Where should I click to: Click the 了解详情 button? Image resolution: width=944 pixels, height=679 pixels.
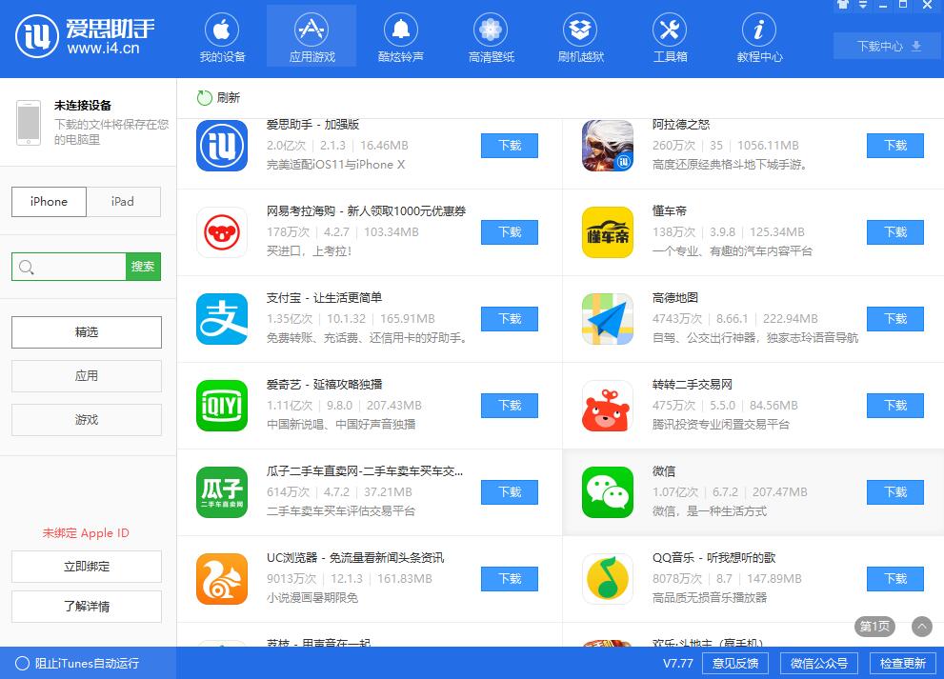pyautogui.click(x=87, y=607)
